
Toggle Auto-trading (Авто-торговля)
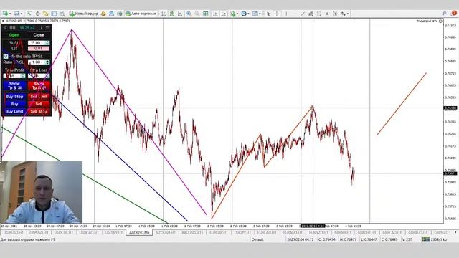pos(141,14)
